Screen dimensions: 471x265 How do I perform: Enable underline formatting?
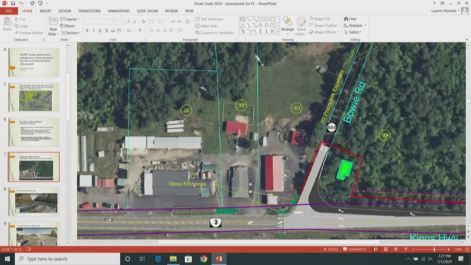pos(99,31)
